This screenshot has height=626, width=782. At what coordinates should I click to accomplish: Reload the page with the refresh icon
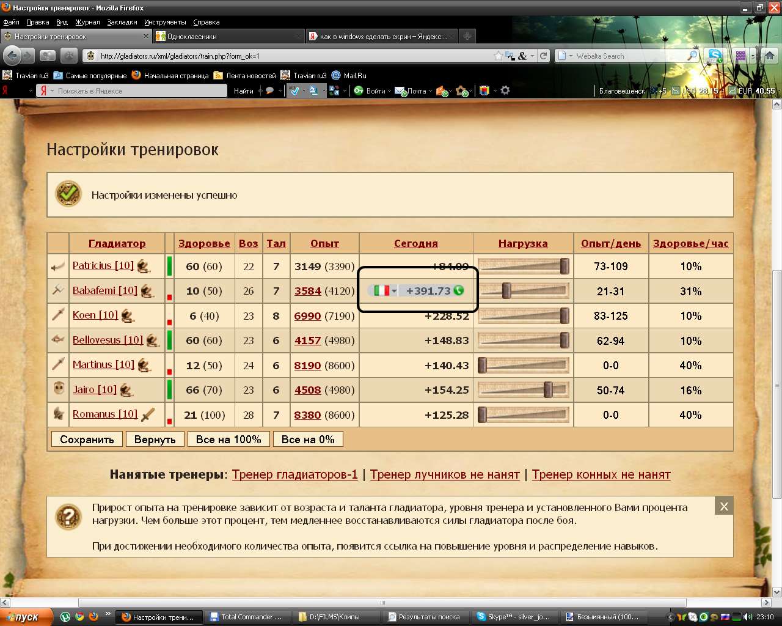coord(543,56)
